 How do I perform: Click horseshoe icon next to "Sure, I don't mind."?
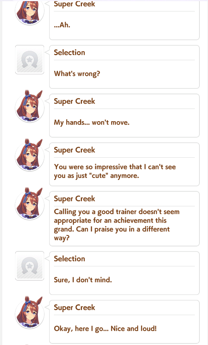tap(30, 266)
